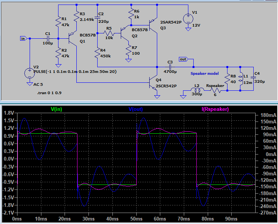Click the 320µ value of C4
The height and width of the screenshot is (224, 278).
(259, 82)
